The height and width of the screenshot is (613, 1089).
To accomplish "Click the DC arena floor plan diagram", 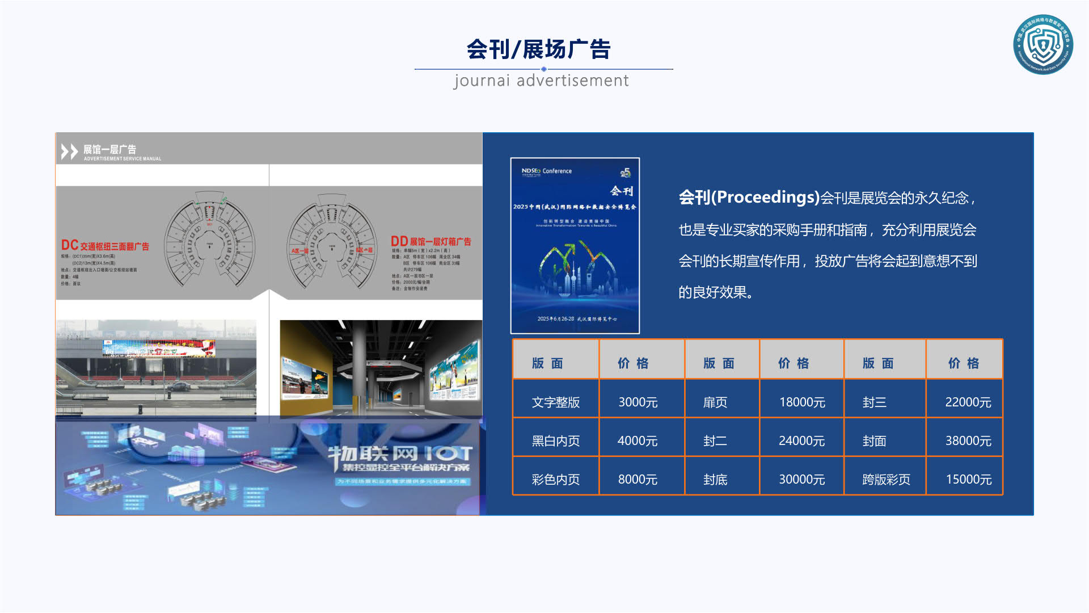I will [x=209, y=242].
